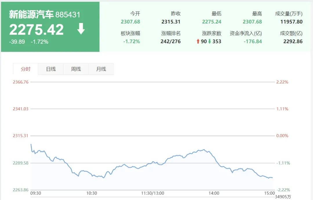Click the 最低 label

click(216, 14)
